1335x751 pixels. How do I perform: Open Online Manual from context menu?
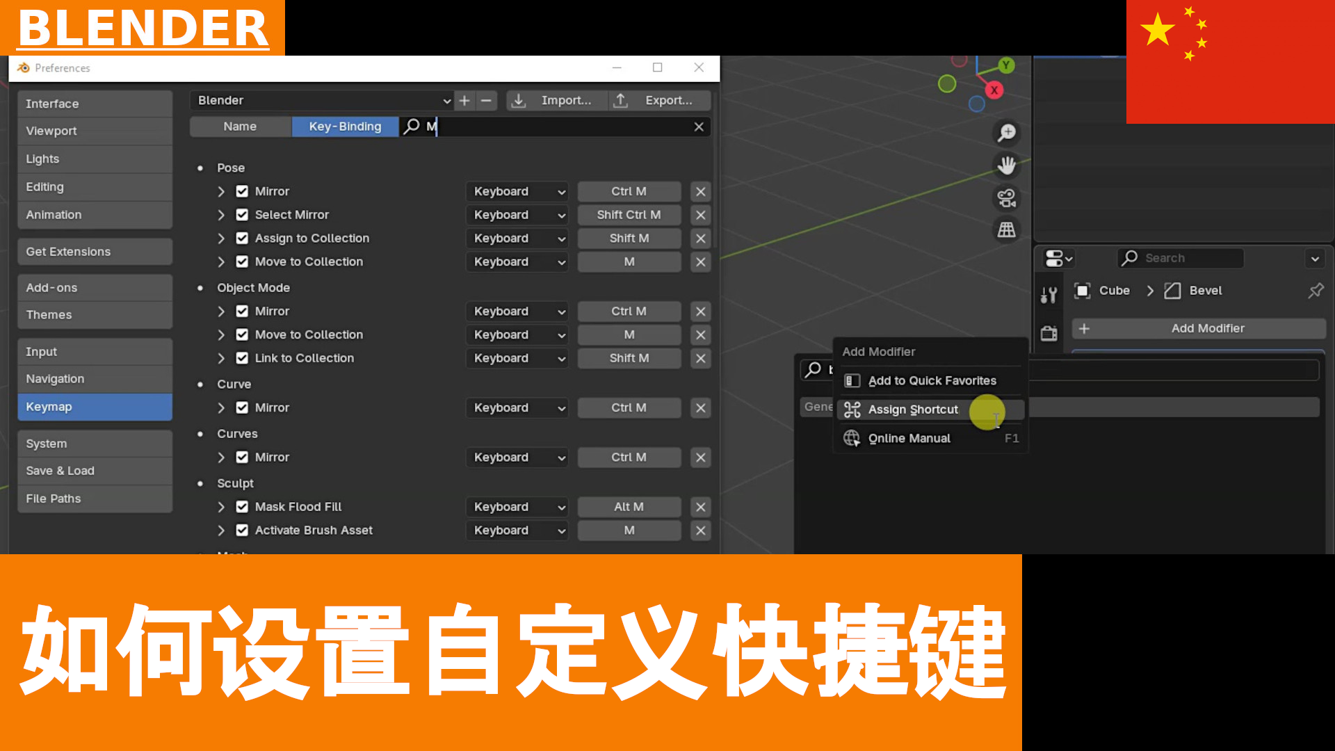(x=930, y=439)
